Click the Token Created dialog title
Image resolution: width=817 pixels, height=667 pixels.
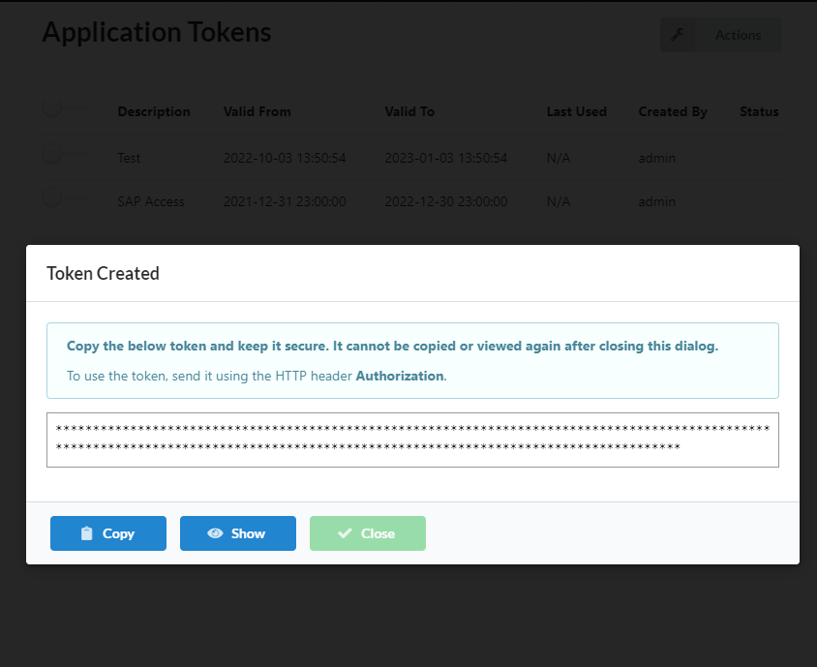[x=103, y=273]
